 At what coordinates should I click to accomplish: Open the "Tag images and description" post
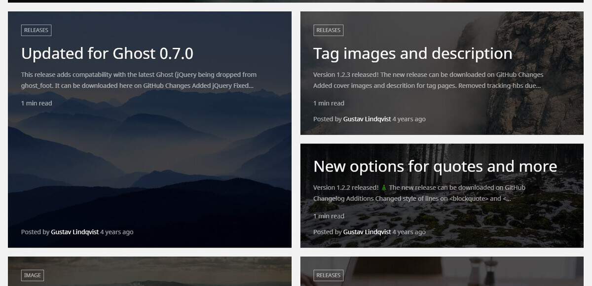(412, 53)
